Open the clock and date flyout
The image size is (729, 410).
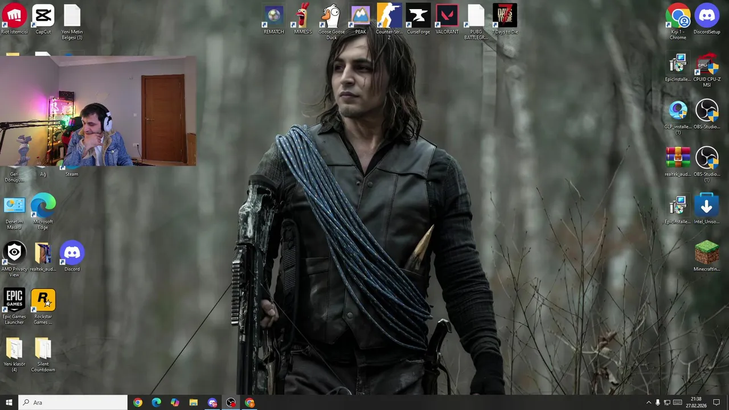point(696,403)
